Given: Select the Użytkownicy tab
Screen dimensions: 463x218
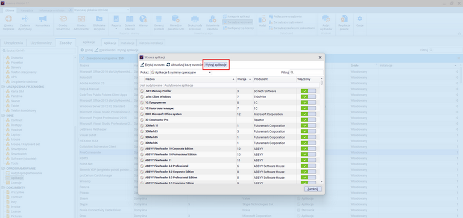Looking at the screenshot, I should click(x=41, y=43).
